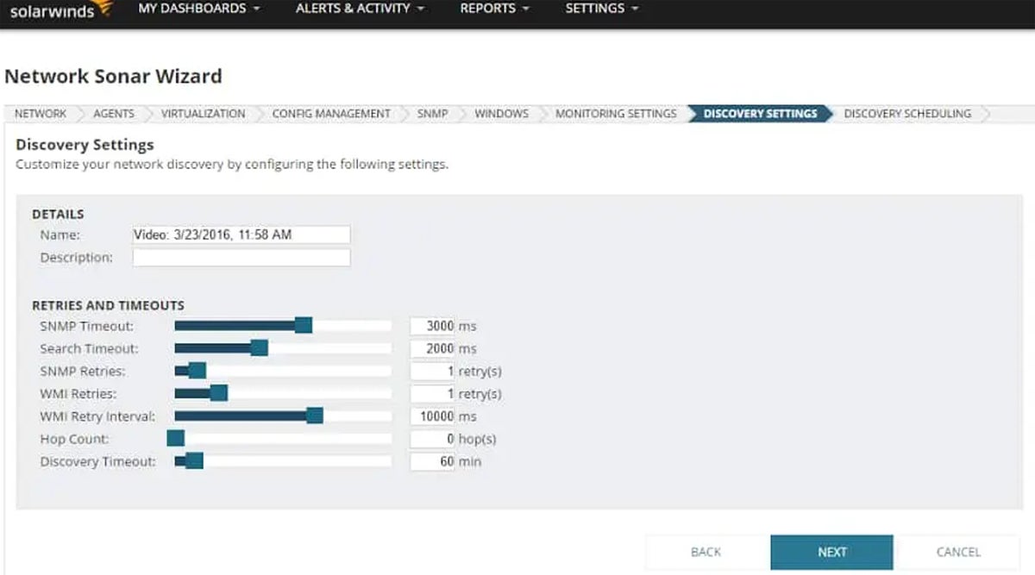Open the ALERTS & ACTIVITY menu

pos(354,9)
